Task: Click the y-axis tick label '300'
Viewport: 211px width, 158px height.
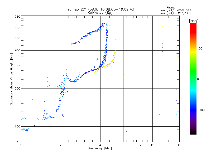Action: 17,66
